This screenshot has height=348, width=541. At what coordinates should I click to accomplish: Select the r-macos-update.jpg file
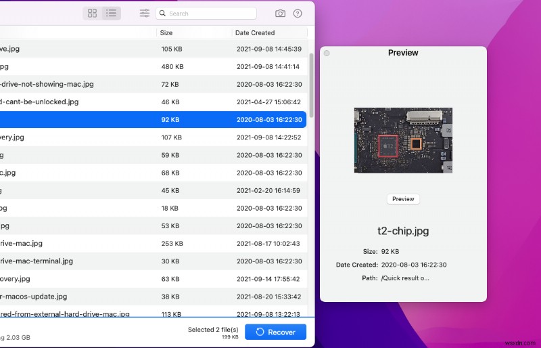tap(154, 297)
